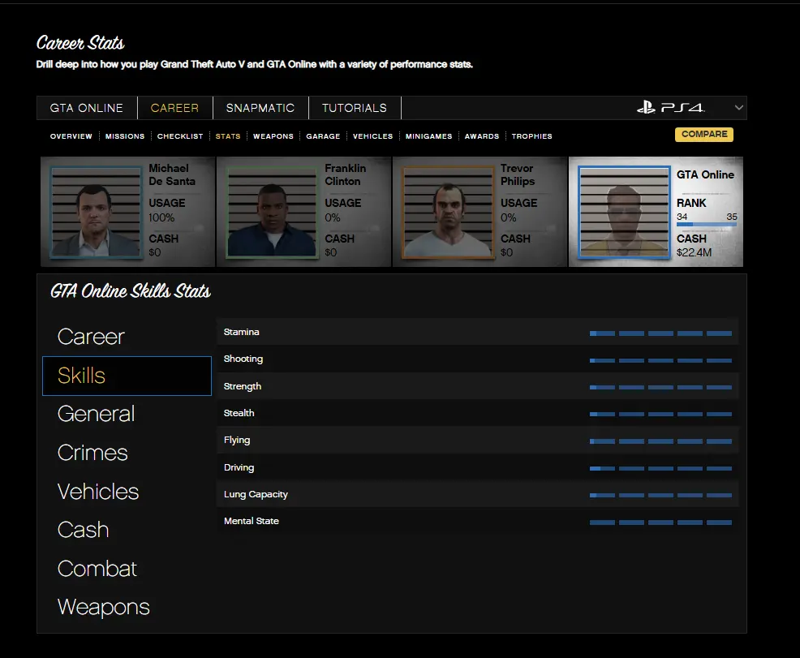The image size is (800, 658).
Task: Open the Combat stats category
Action: [x=97, y=569]
